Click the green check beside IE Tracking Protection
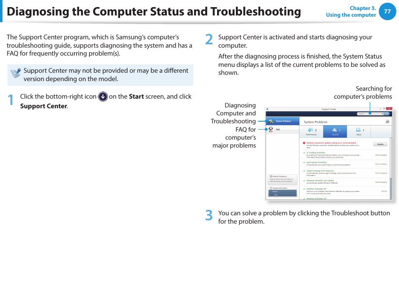The image size is (399, 283). pos(304,153)
